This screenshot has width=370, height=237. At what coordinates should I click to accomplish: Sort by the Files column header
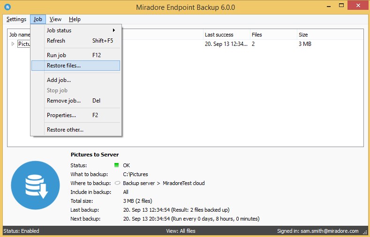(x=273, y=35)
